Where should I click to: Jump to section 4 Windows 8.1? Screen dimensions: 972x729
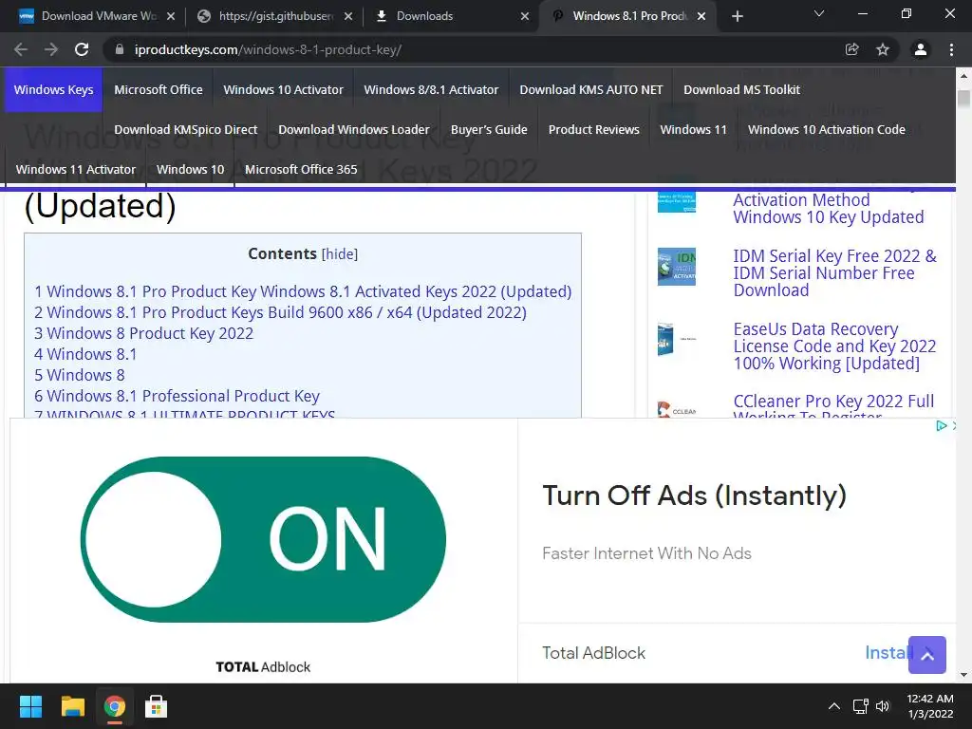click(85, 355)
